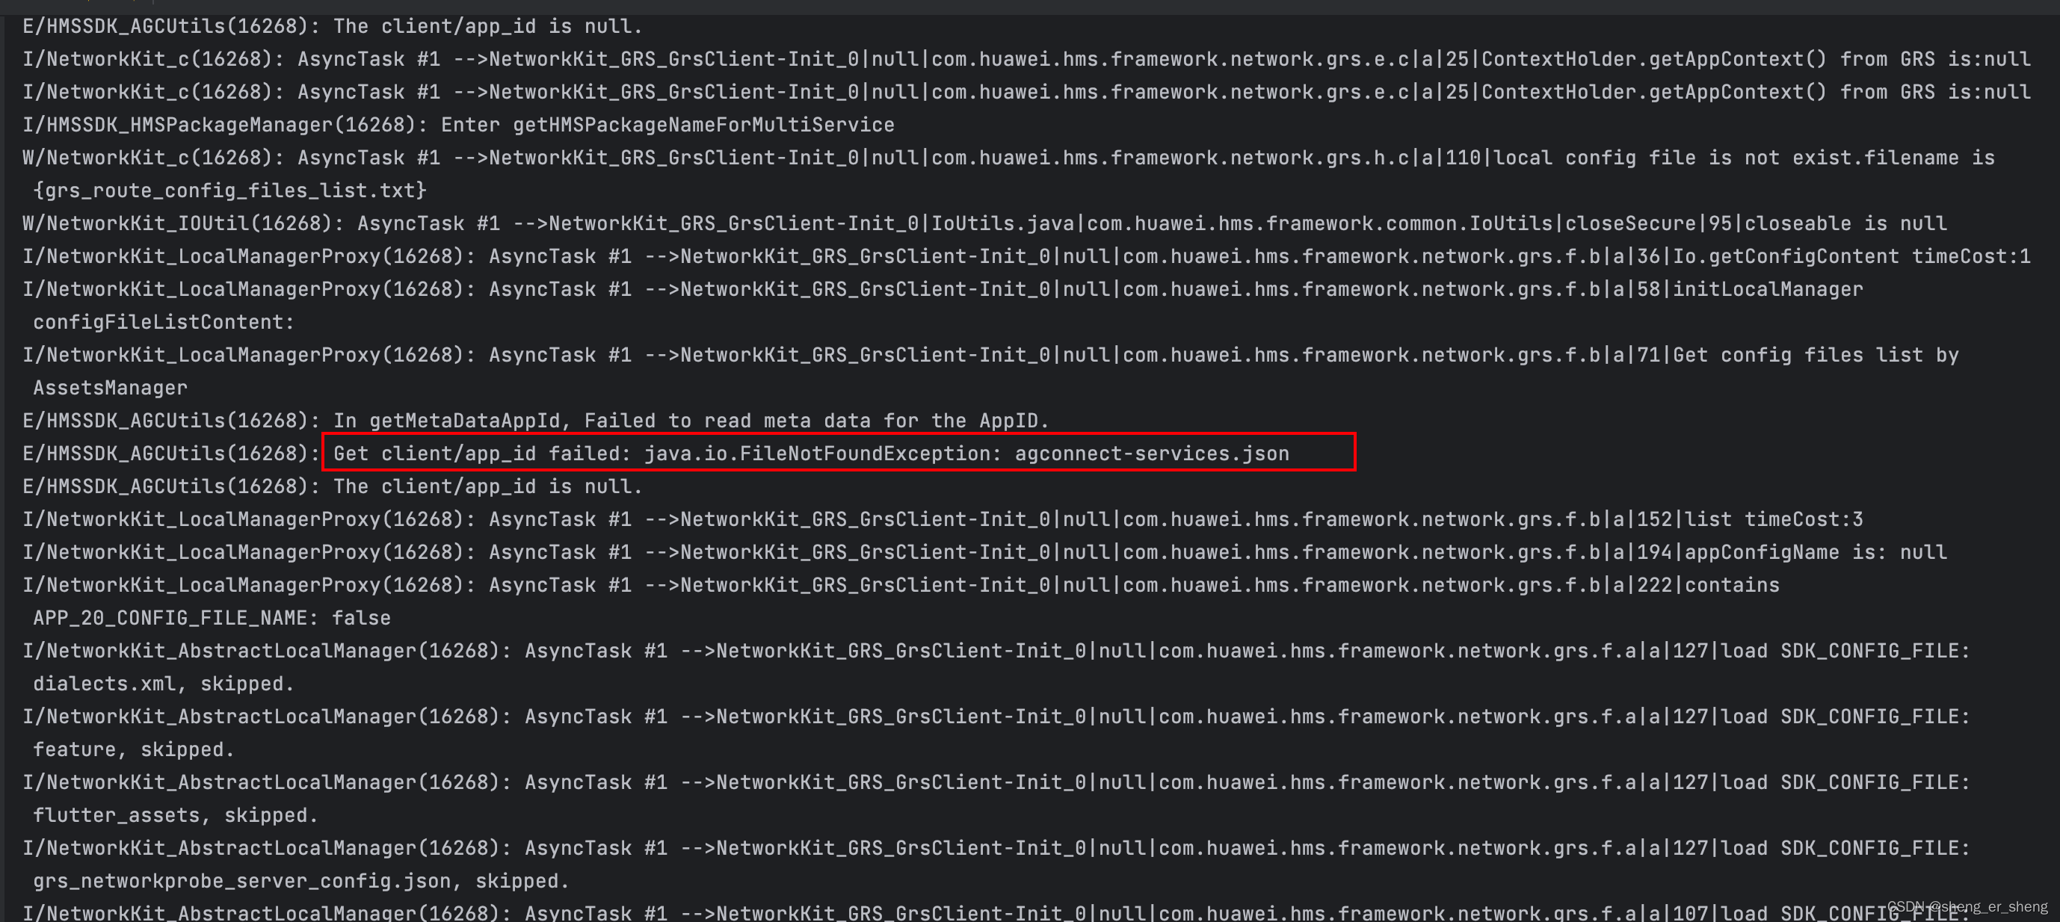The image size is (2060, 922).
Task: Click 'APP_20_CONFIG_FILE_NAME: false' line
Action: [212, 618]
